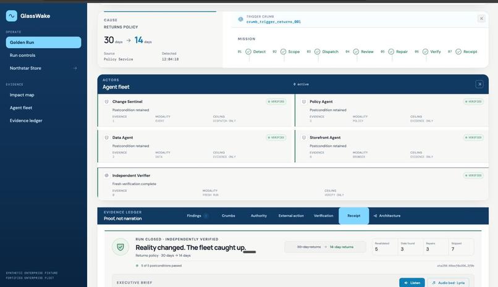Click the Repair step check icon
The width and height of the screenshot is (498, 287).
pyautogui.click(x=391, y=52)
